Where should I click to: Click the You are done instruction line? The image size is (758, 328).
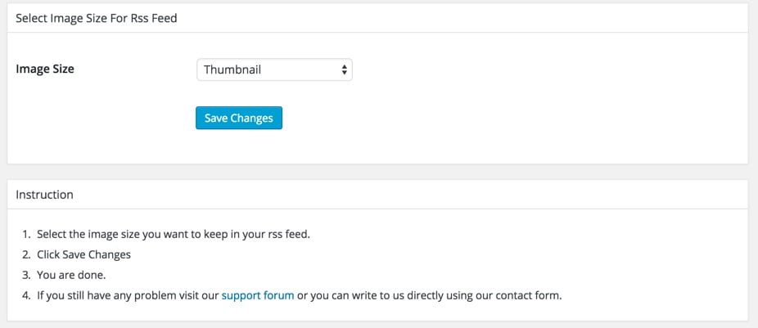pyautogui.click(x=71, y=276)
